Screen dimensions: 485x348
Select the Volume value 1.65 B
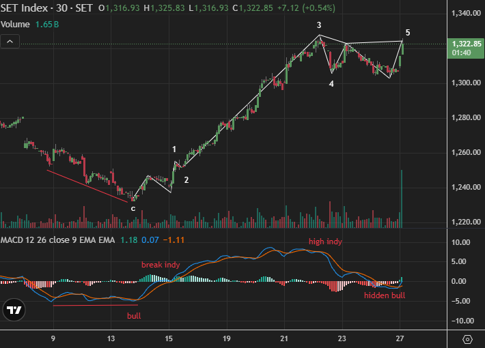[x=47, y=25]
